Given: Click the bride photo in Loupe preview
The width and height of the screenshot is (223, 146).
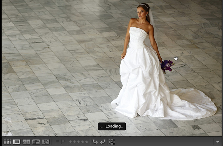Looking at the screenshot, I should point(112,68).
